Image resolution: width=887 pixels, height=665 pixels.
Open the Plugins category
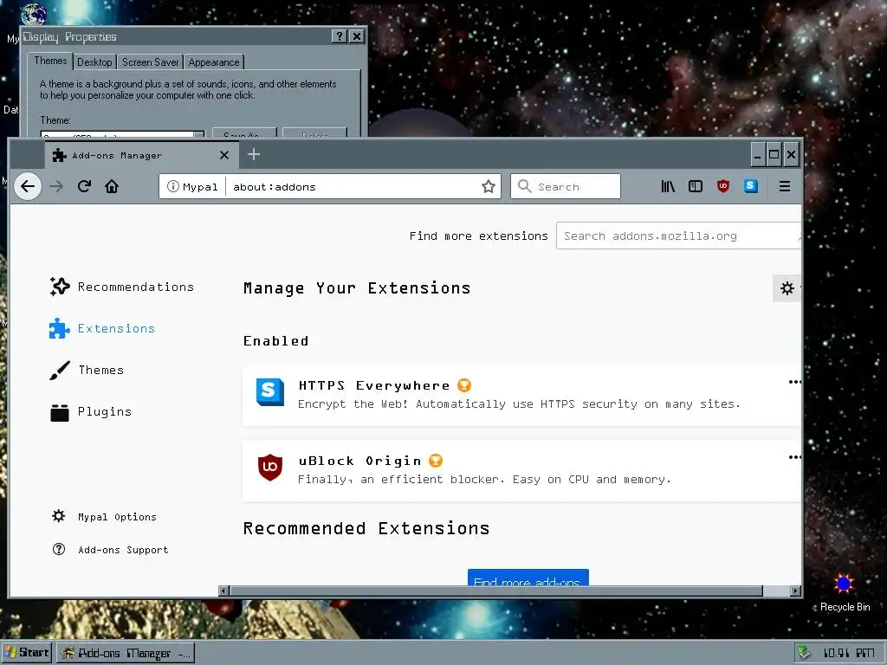click(90, 412)
